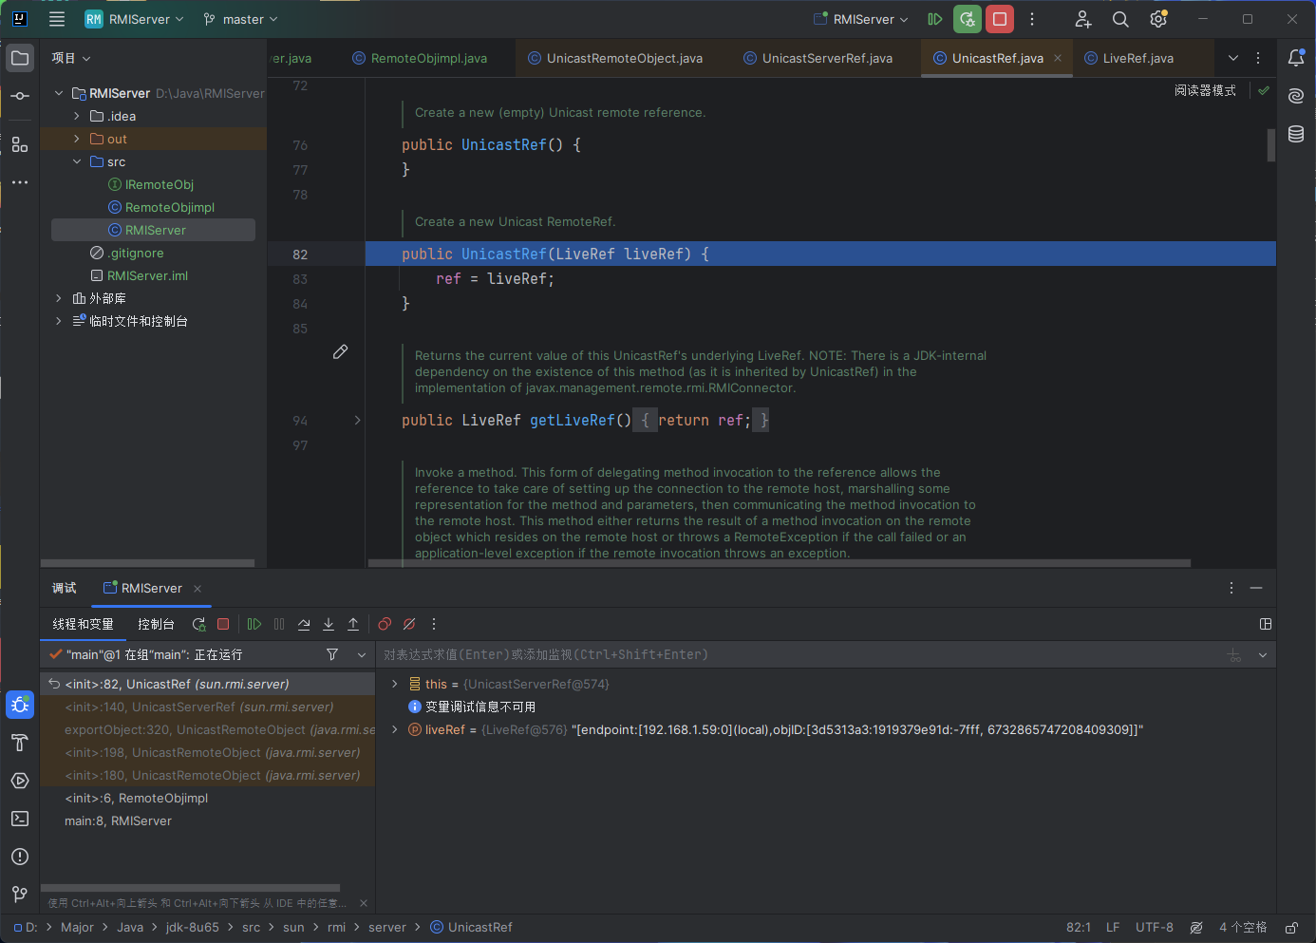
Task: Open View Breakpoints in debug toolbar
Action: pyautogui.click(x=385, y=624)
